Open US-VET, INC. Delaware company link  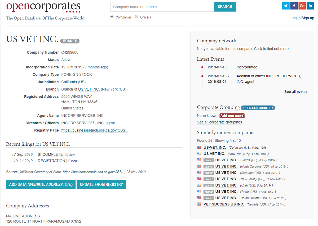tap(215, 147)
